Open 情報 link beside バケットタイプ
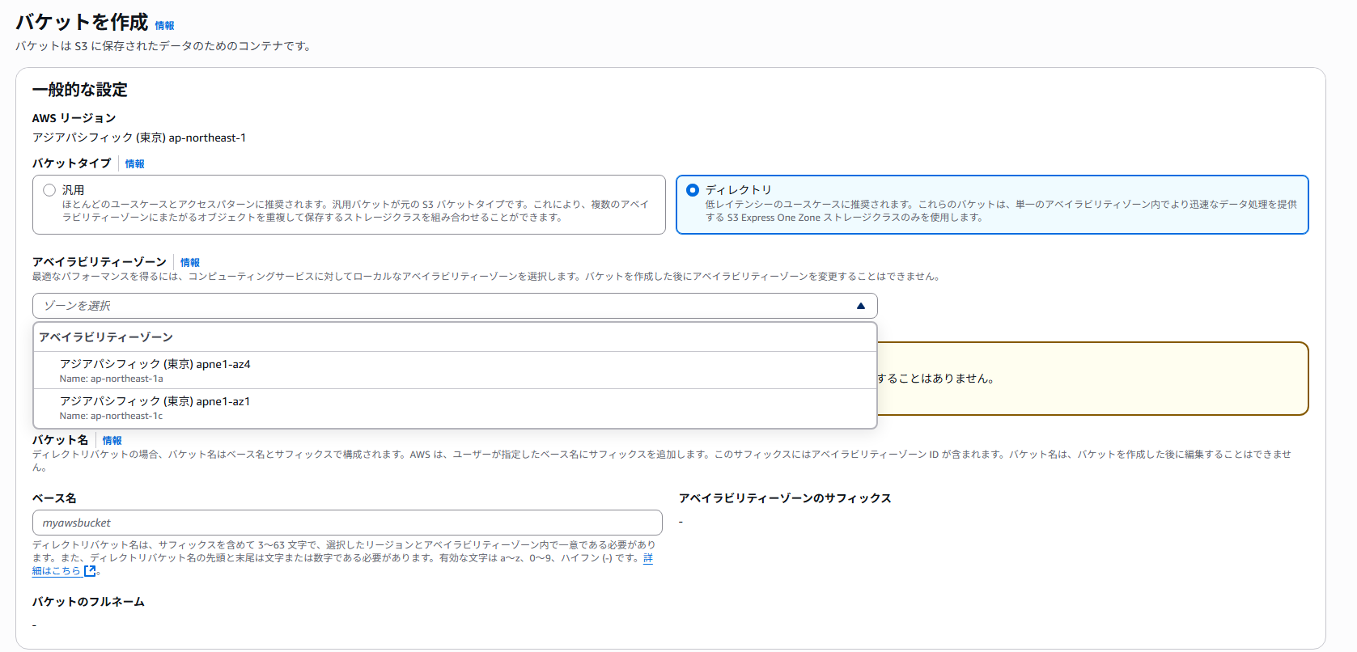The height and width of the screenshot is (652, 1357). point(134,164)
